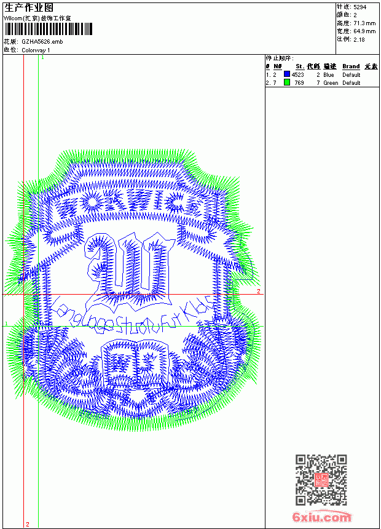Click the red marker 2 at bottom
The image size is (381, 529).
pos(28,524)
